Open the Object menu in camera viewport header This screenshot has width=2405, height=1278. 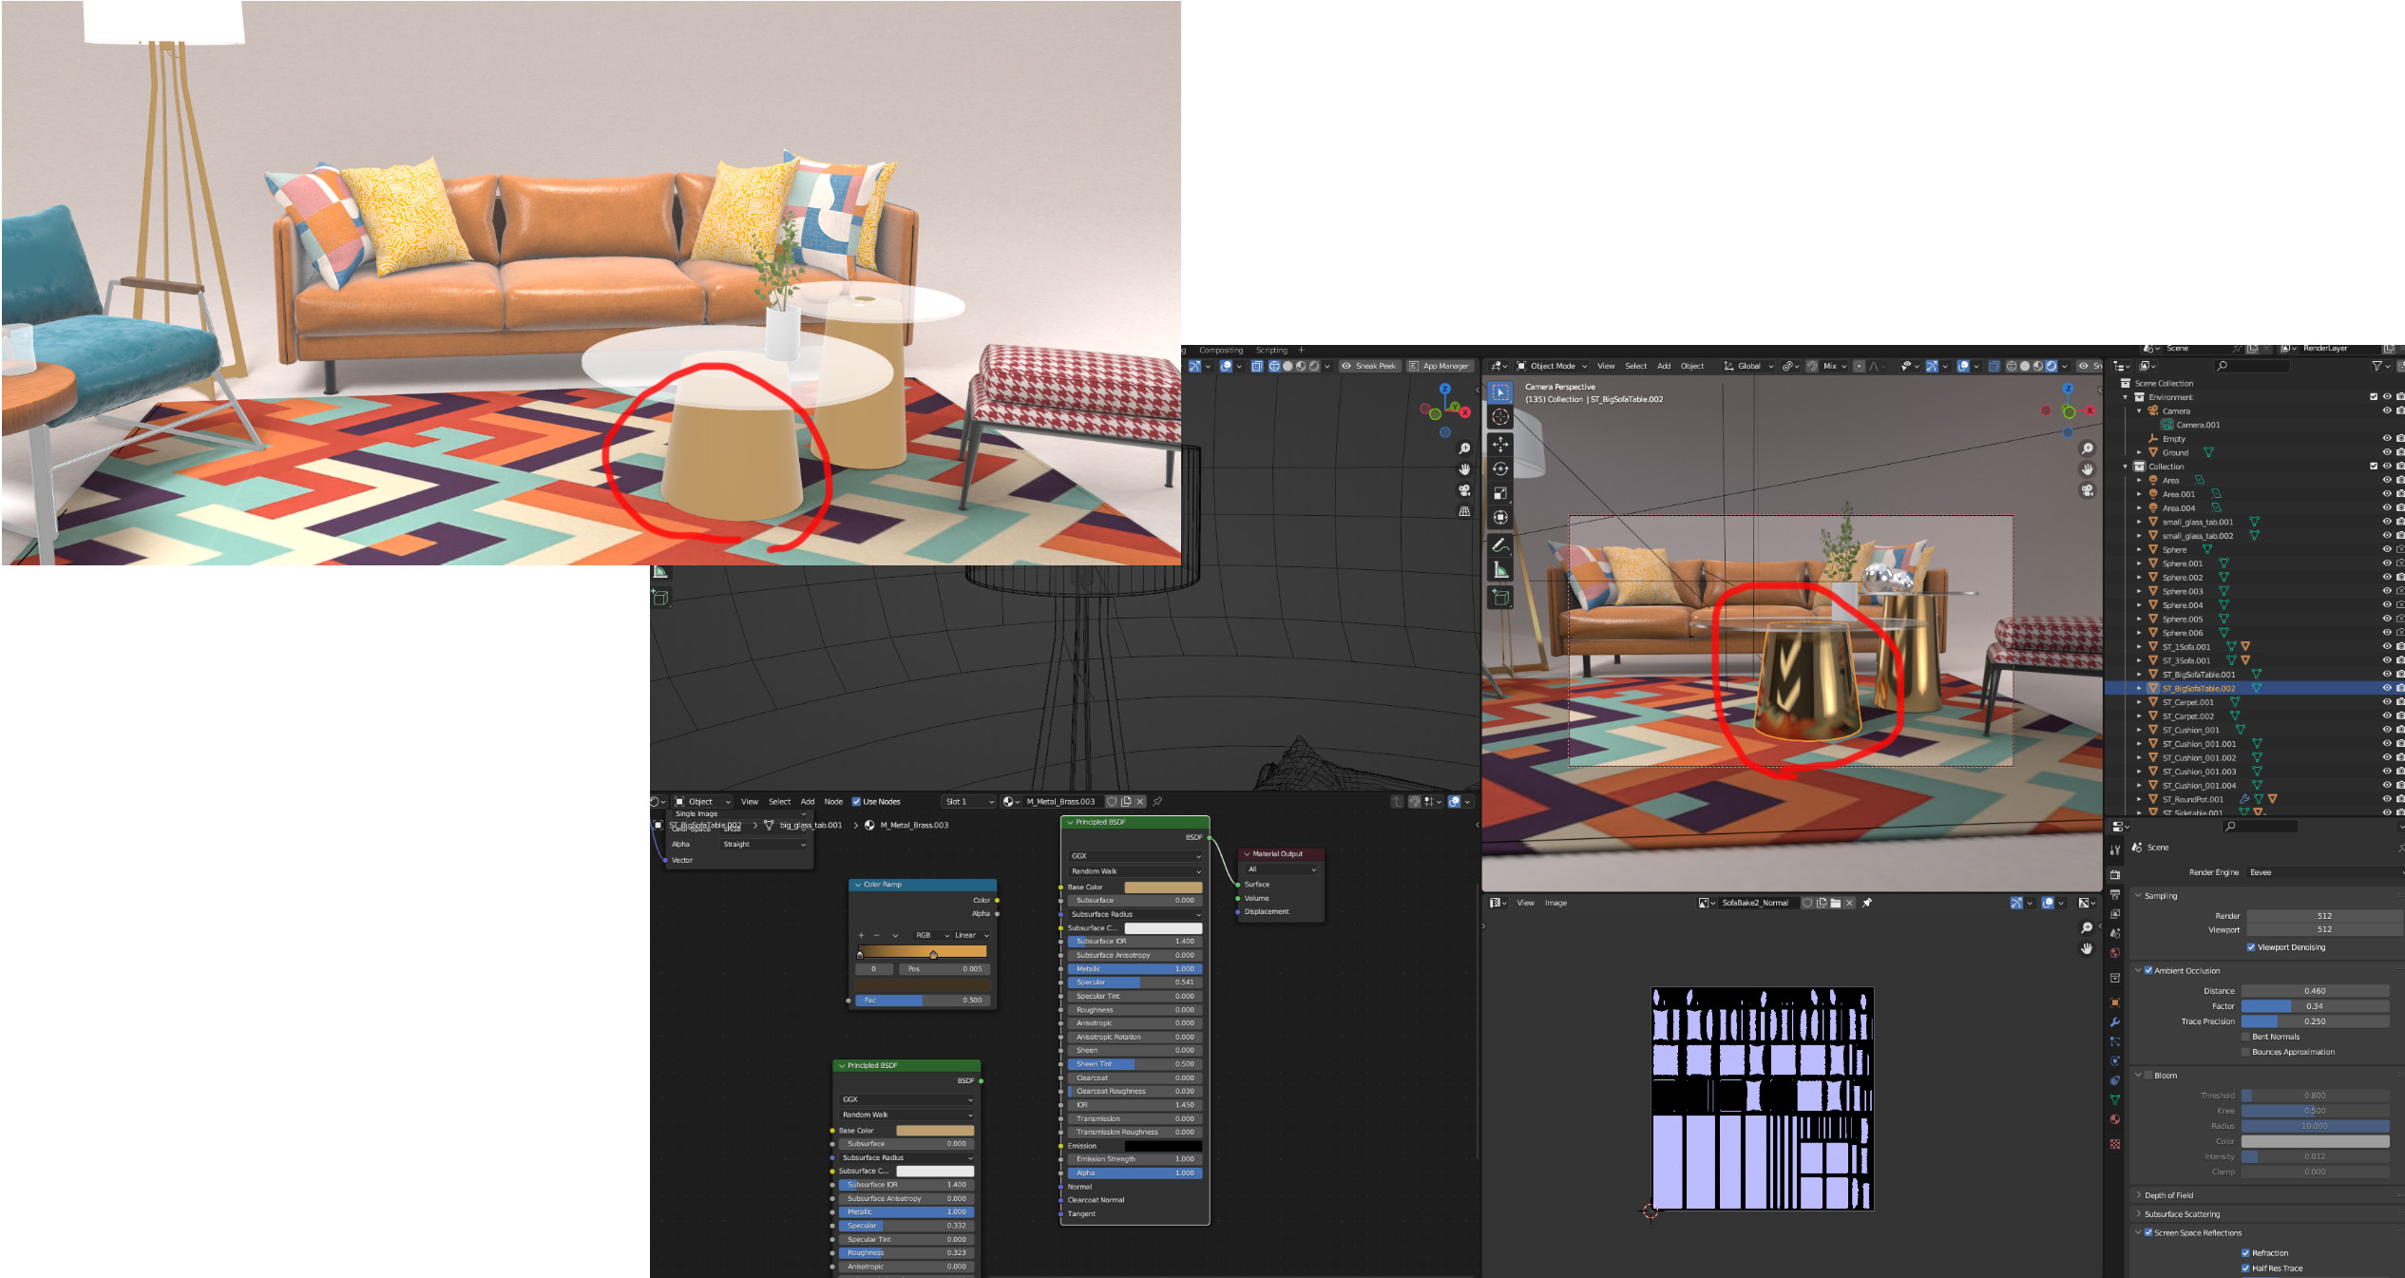click(1692, 366)
